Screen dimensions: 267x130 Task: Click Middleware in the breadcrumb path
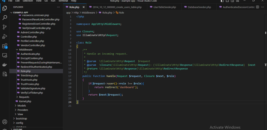[89, 12]
